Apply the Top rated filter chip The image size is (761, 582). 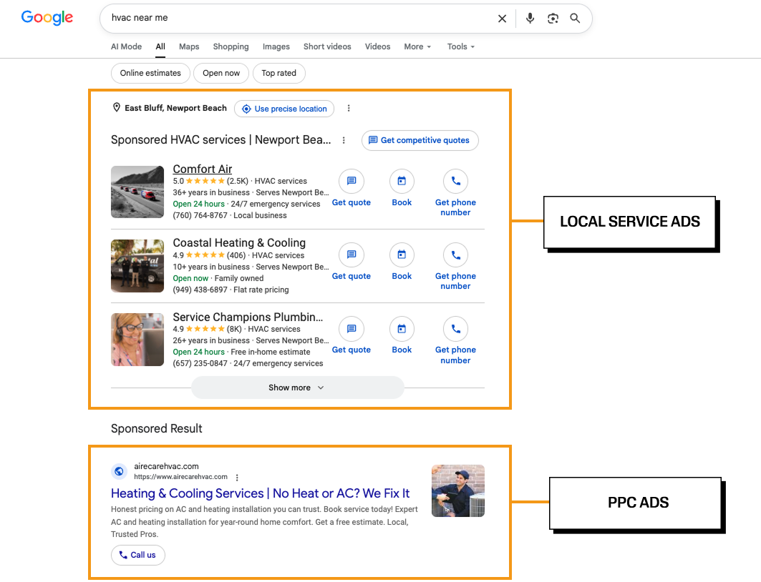pyautogui.click(x=278, y=73)
